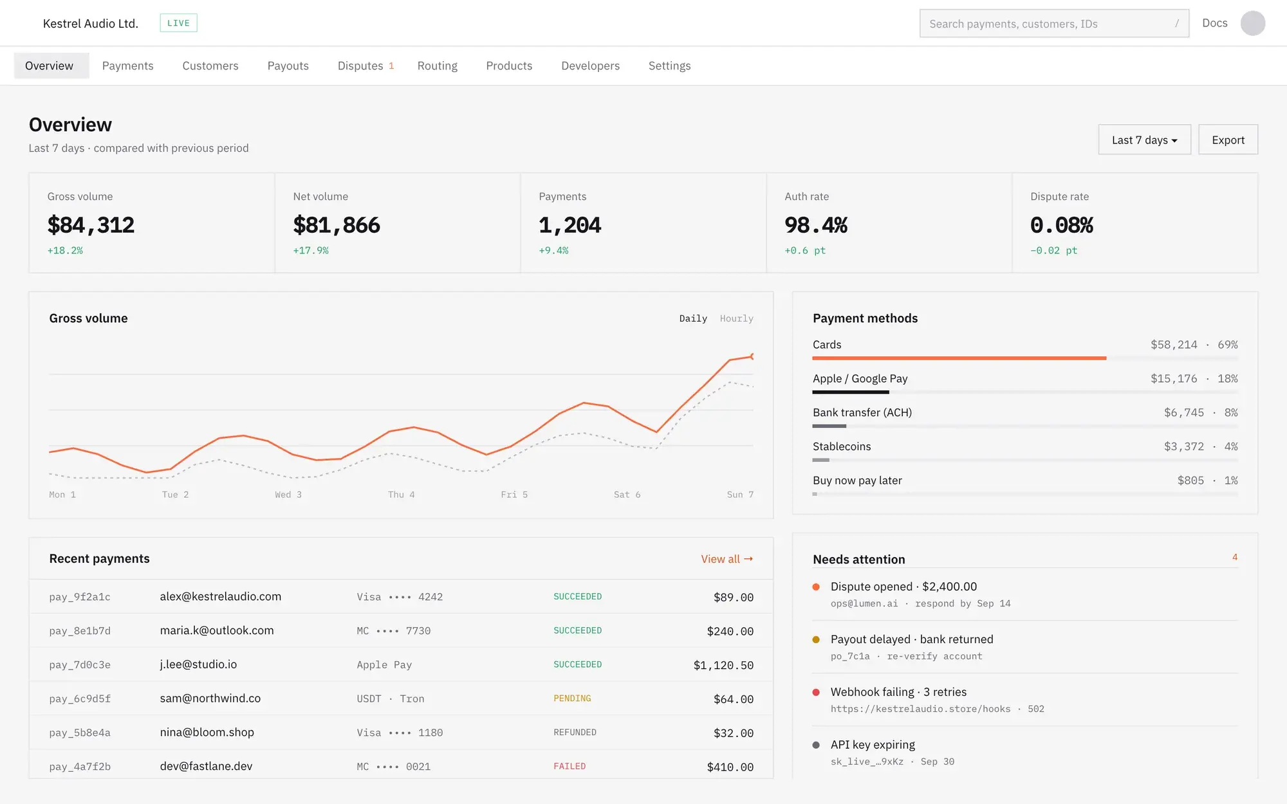Viewport: 1287px width, 804px height.
Task: Go to Settings tab
Action: pos(669,66)
